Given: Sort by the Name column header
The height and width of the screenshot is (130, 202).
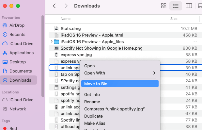Looking at the screenshot, I should pos(66,19).
